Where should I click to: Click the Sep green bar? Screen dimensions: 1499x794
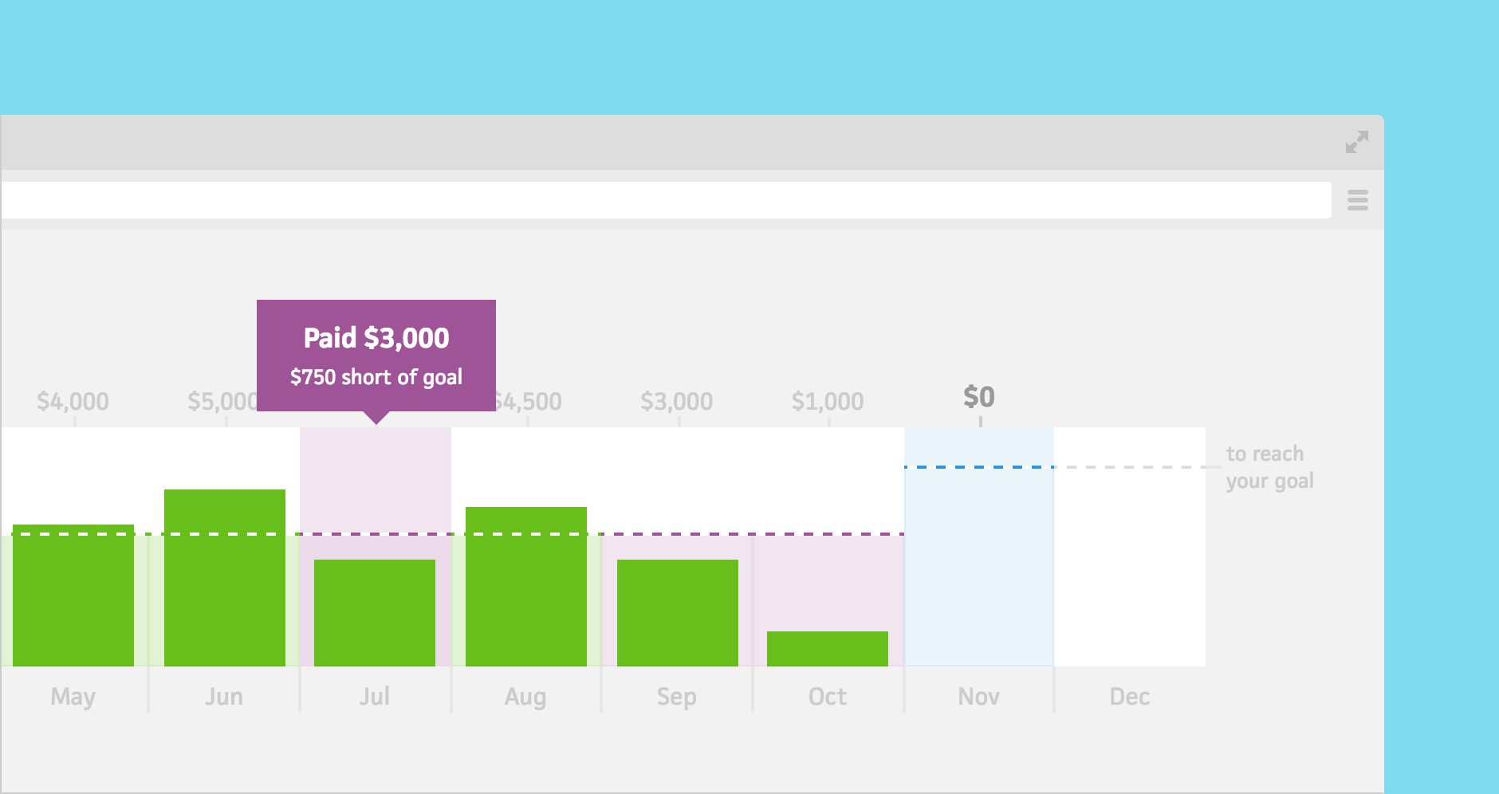click(676, 614)
